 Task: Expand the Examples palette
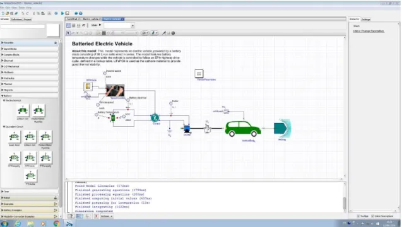point(30,204)
